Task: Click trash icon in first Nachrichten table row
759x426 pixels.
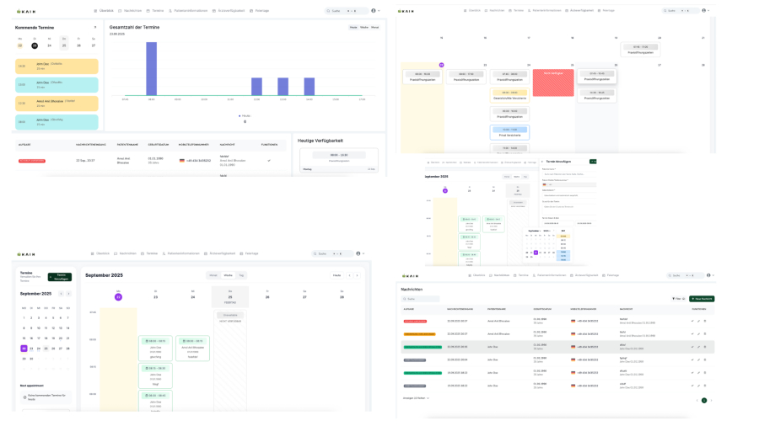Action: coord(705,321)
